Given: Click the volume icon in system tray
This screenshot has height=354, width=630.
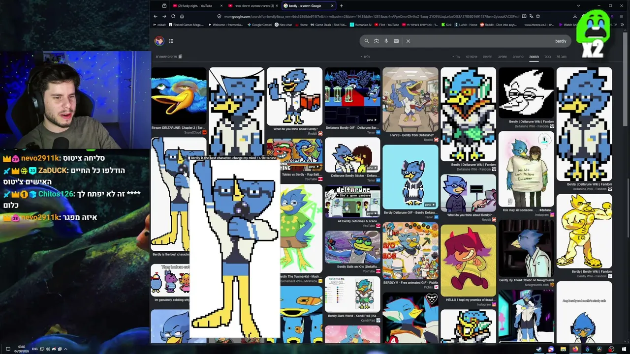Looking at the screenshot, I should tap(48, 349).
